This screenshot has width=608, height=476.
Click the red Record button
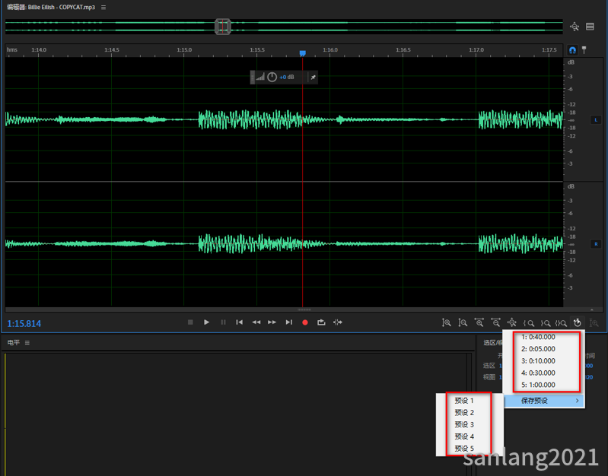click(305, 322)
